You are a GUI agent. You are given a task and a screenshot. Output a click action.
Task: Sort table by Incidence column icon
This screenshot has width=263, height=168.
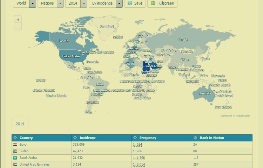[75, 138]
